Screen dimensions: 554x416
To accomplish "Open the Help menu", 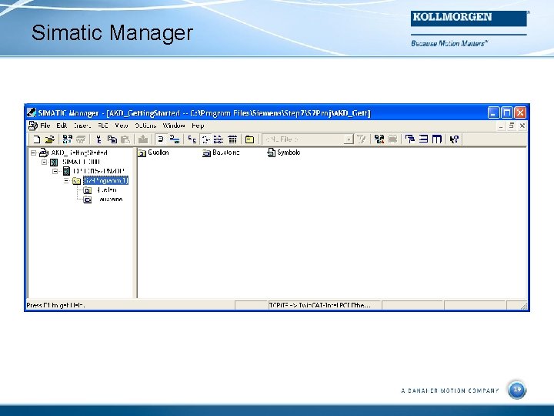I will click(x=198, y=126).
